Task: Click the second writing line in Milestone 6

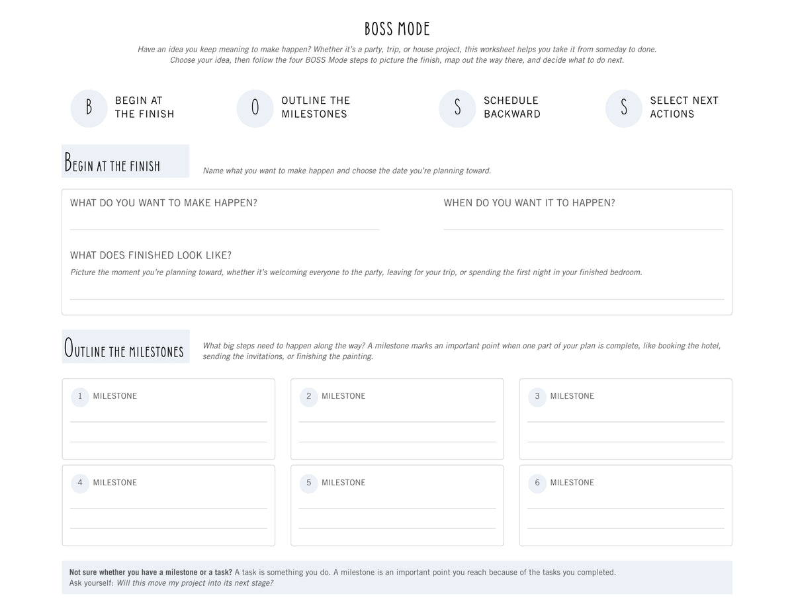Action: pos(626,528)
